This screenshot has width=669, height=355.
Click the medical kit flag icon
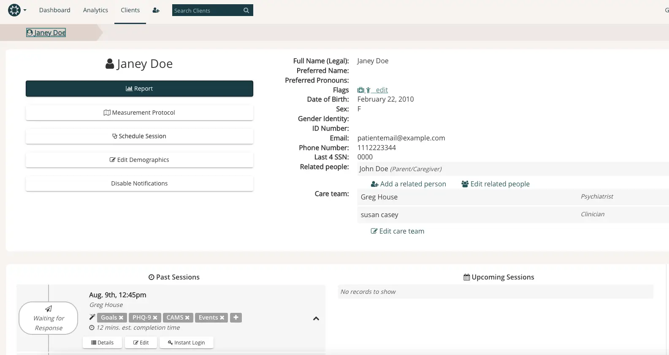pyautogui.click(x=360, y=90)
